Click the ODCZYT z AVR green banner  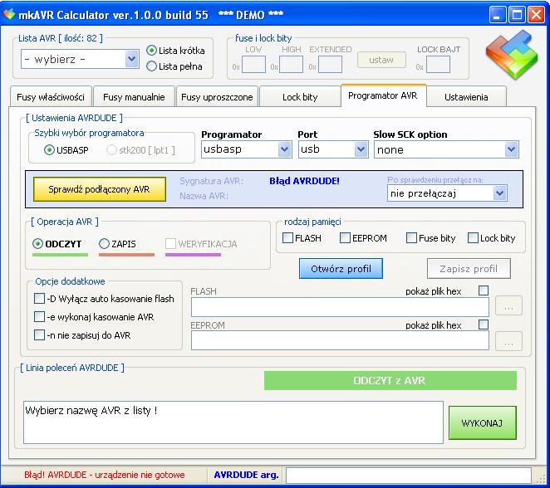tap(390, 380)
